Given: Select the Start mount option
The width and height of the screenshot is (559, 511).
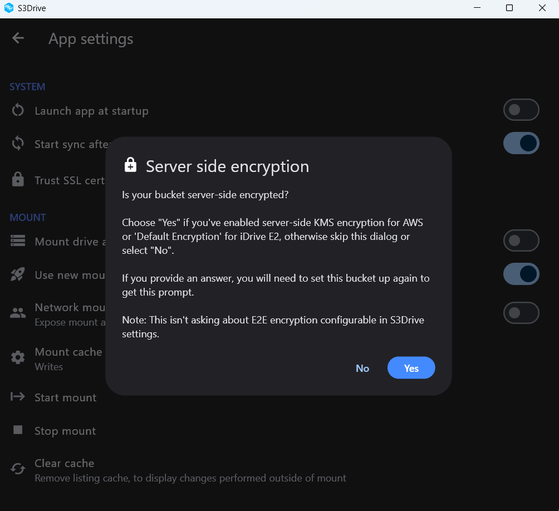Looking at the screenshot, I should click(66, 397).
